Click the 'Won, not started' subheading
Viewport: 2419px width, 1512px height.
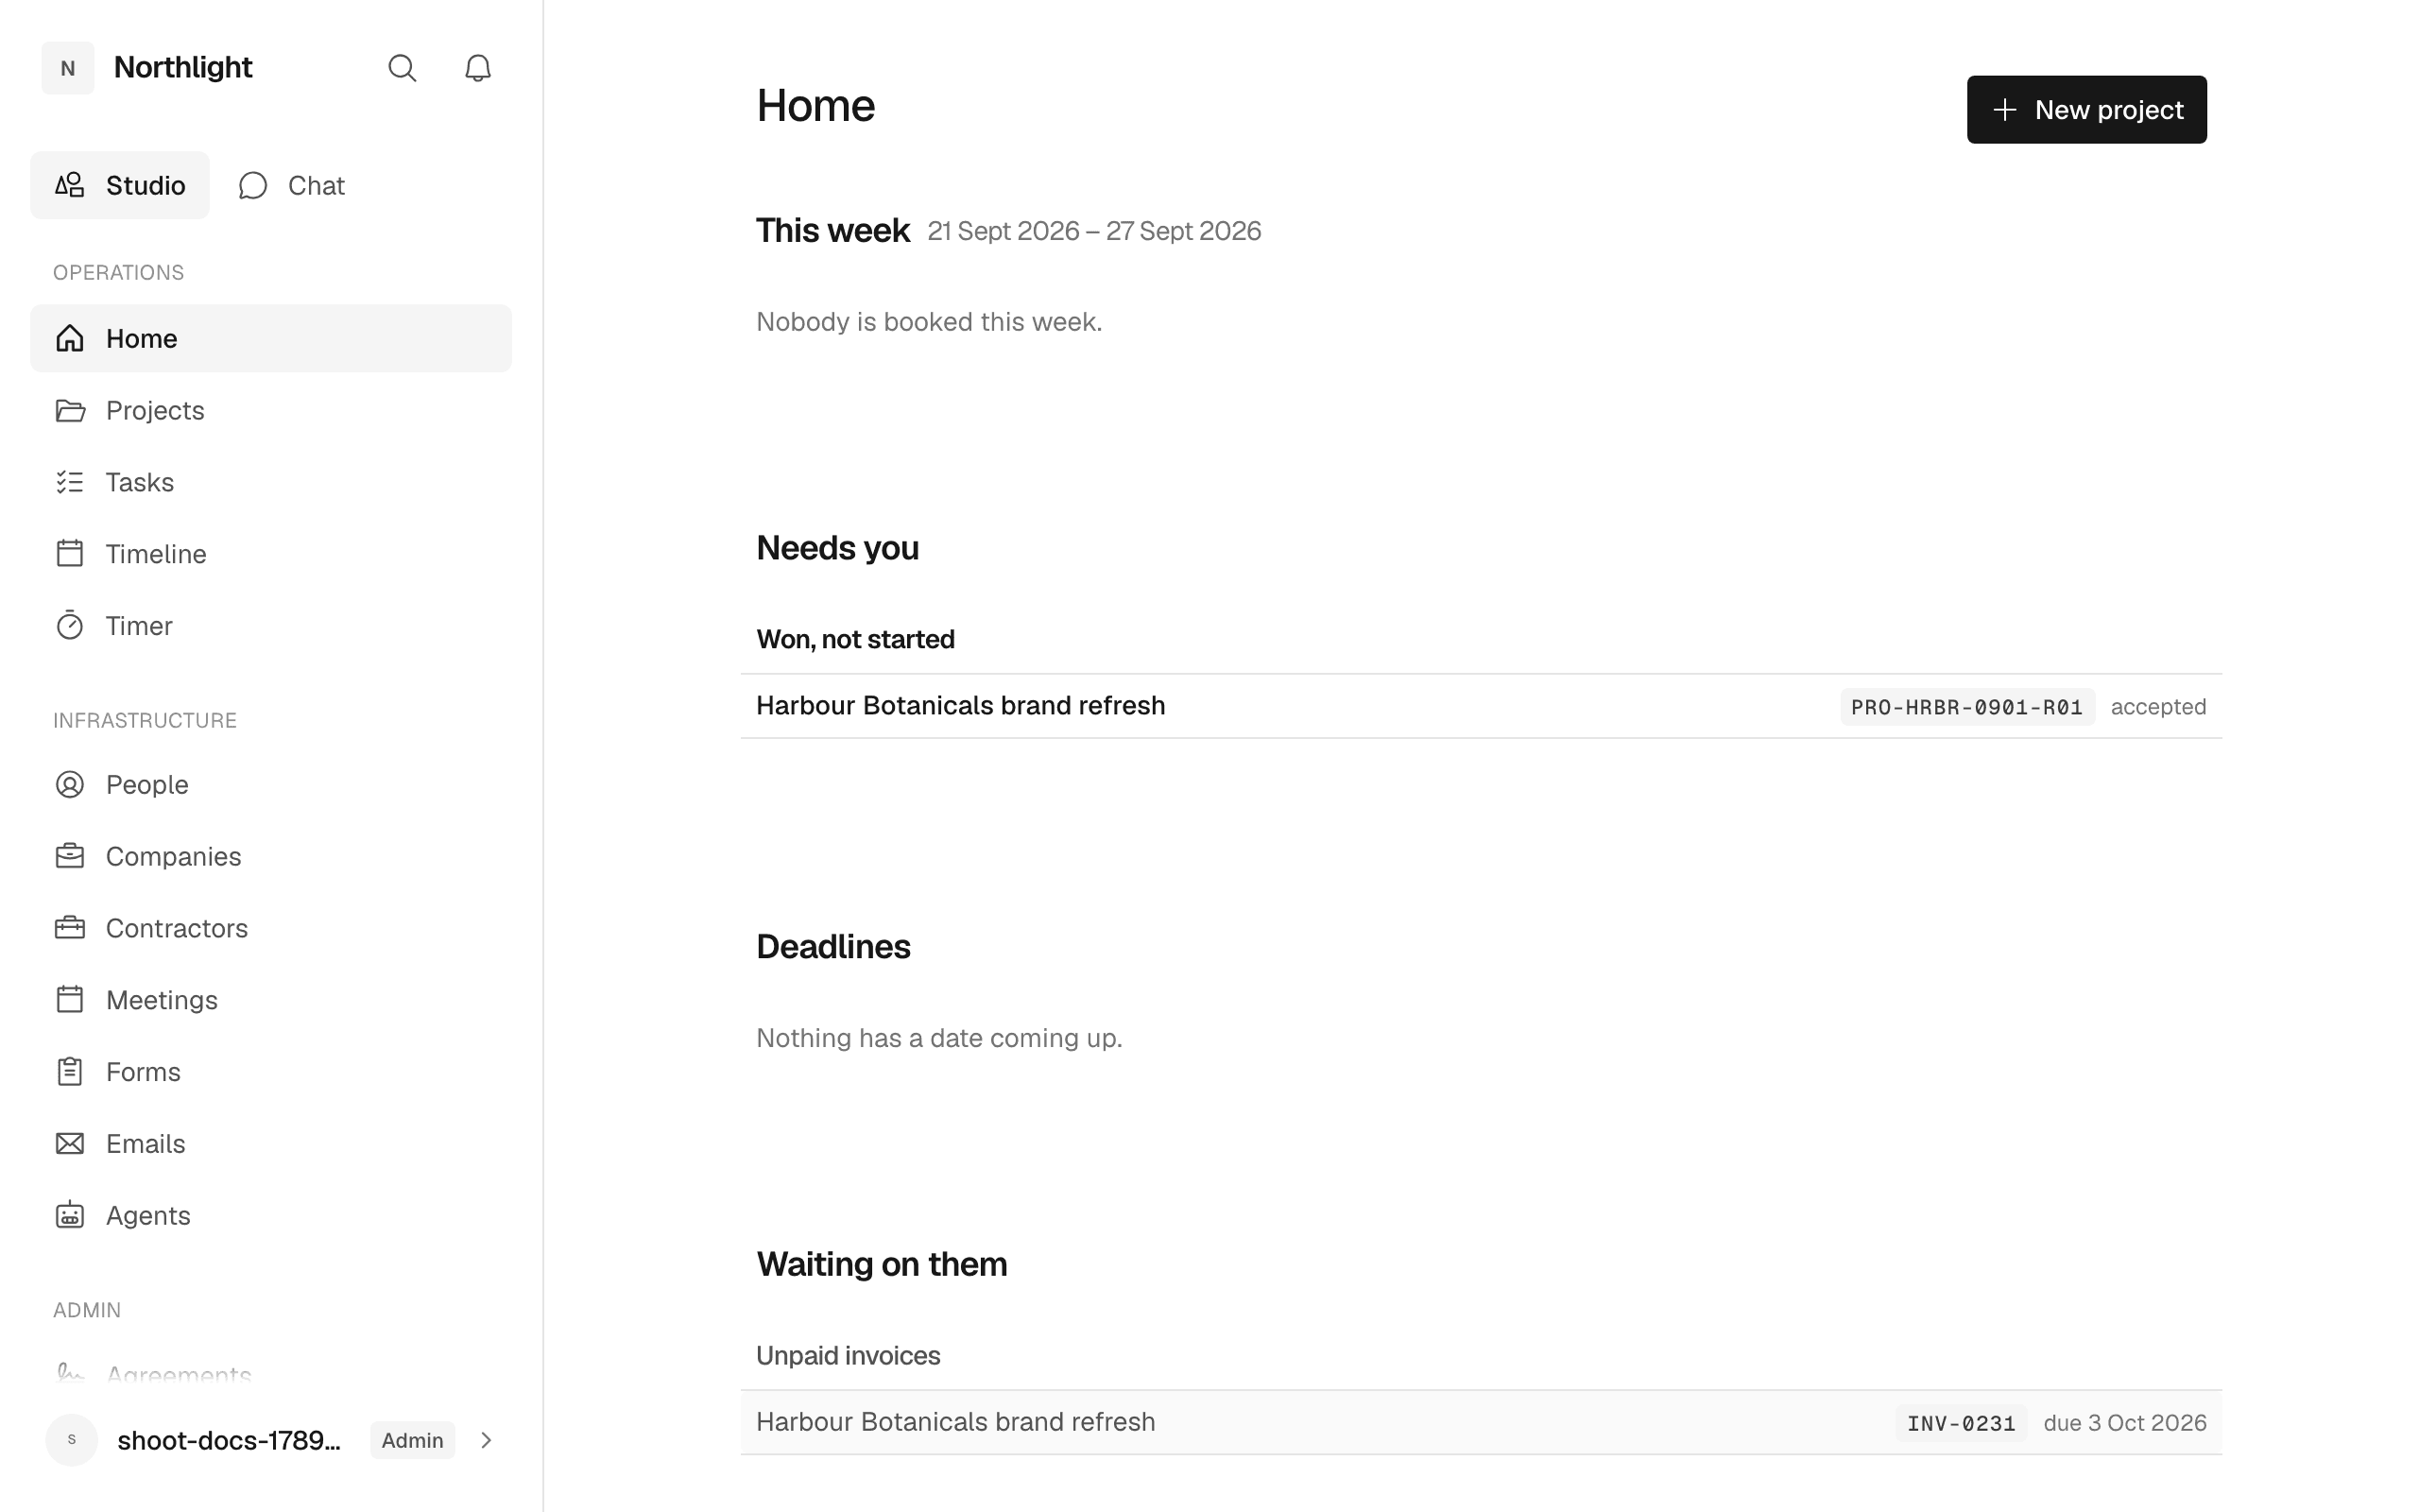pos(854,640)
